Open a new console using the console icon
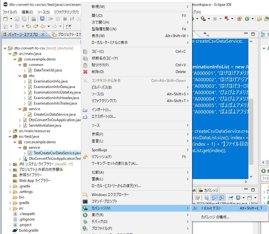Image resolution: width=269 pixels, height=234 pixels. pos(249,198)
